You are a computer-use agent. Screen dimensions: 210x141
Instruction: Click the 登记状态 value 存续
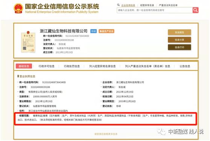click(119, 106)
